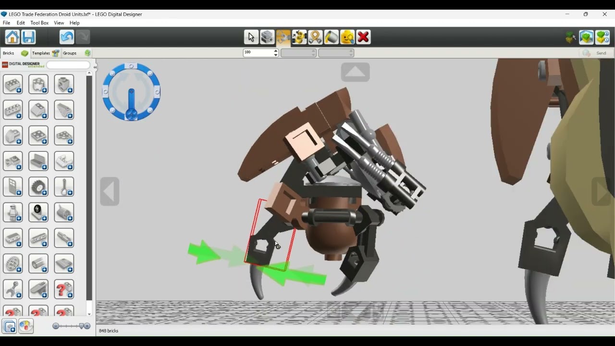Expand the bricks with studs on side category

click(64, 85)
